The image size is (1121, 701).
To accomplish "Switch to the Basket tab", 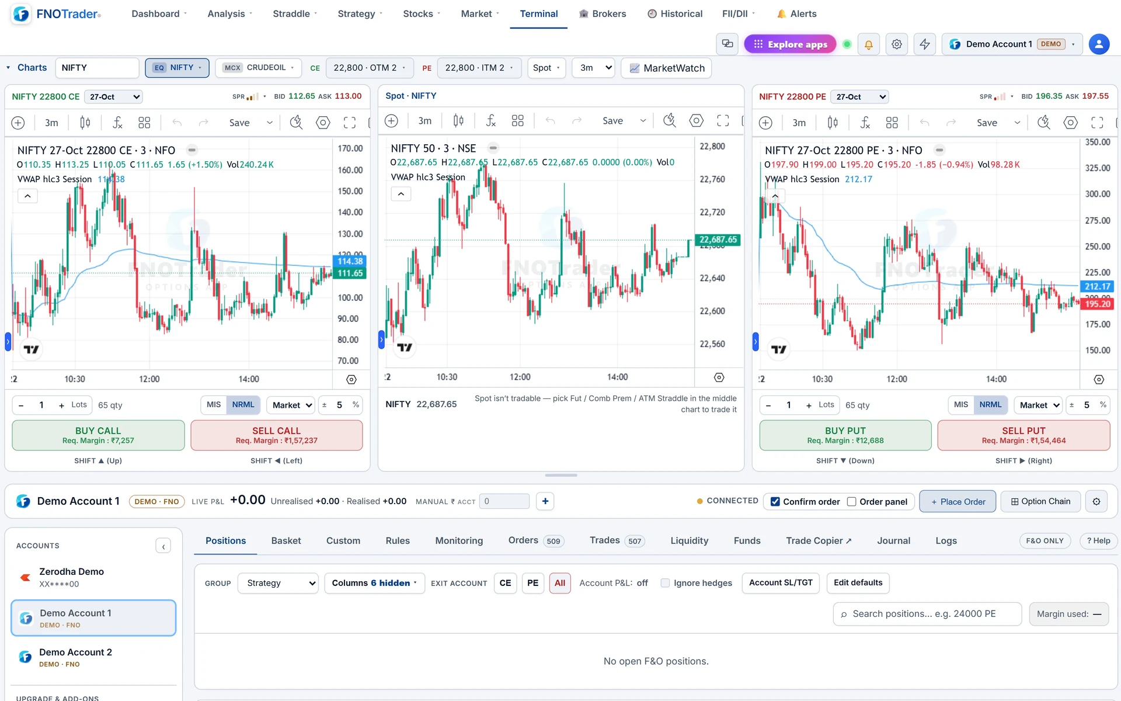I will pos(286,541).
